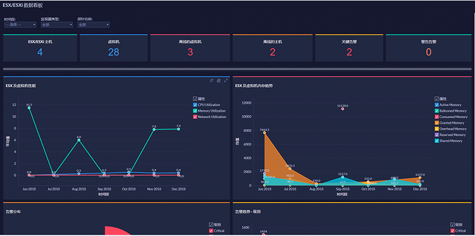Uncheck Network Utilization series
475x236 pixels.
coord(195,117)
